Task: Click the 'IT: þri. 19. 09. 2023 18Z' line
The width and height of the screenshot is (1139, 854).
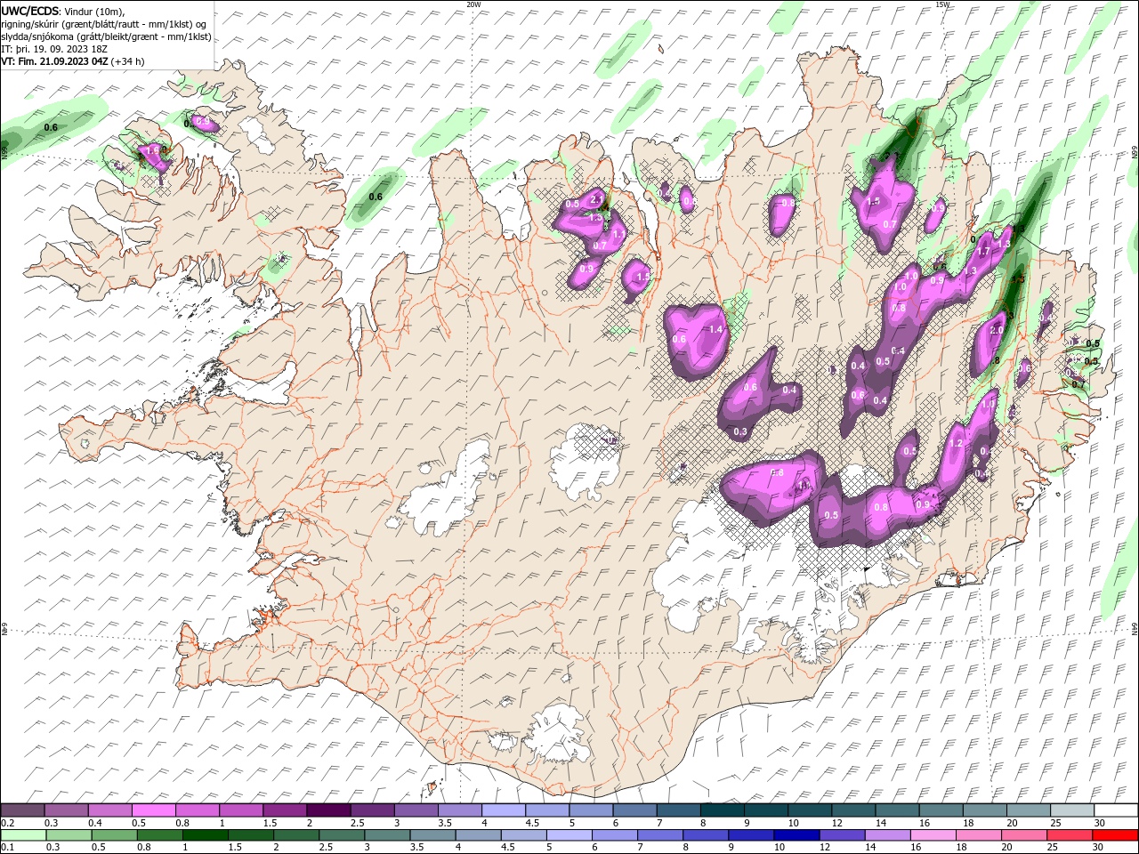Action: [x=55, y=49]
